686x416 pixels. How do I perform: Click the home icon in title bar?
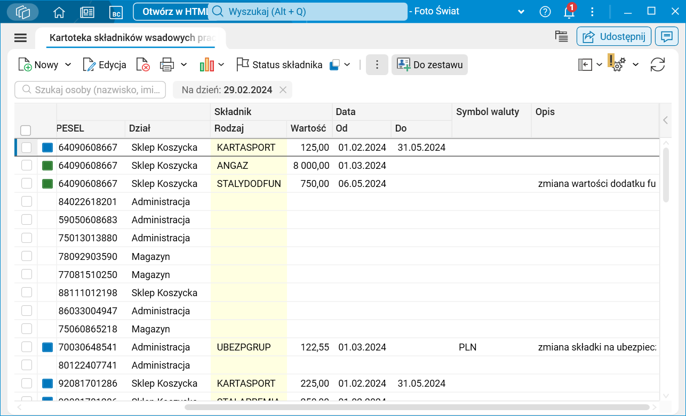59,12
